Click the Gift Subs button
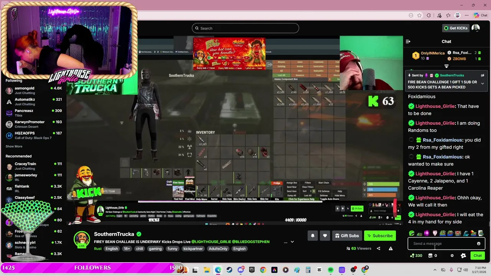491x276 pixels. click(347, 236)
